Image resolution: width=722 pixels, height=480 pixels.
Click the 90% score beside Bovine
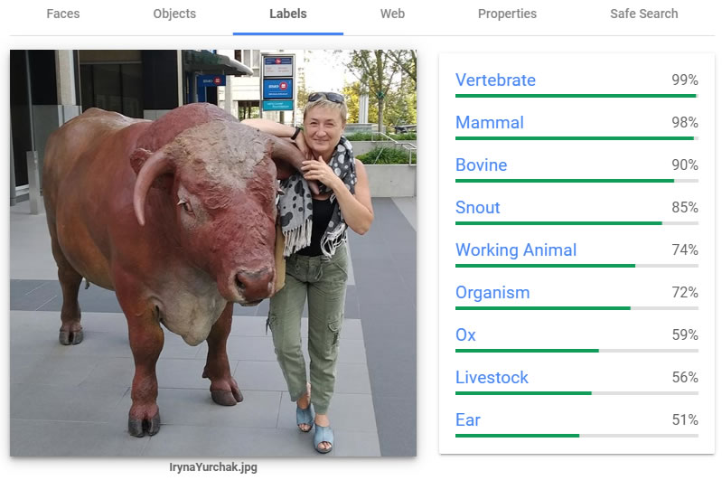click(685, 165)
